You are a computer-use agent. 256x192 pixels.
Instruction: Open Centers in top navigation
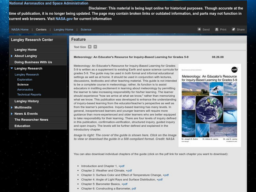coord(41,29)
